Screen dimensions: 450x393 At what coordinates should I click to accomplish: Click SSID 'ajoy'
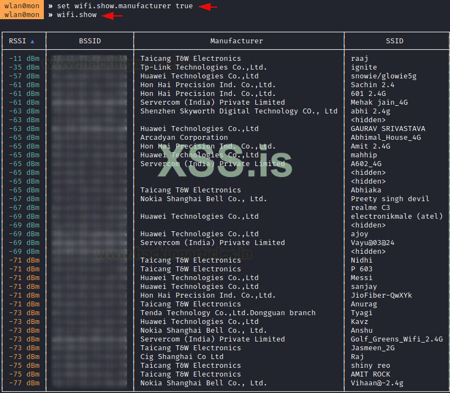point(360,234)
